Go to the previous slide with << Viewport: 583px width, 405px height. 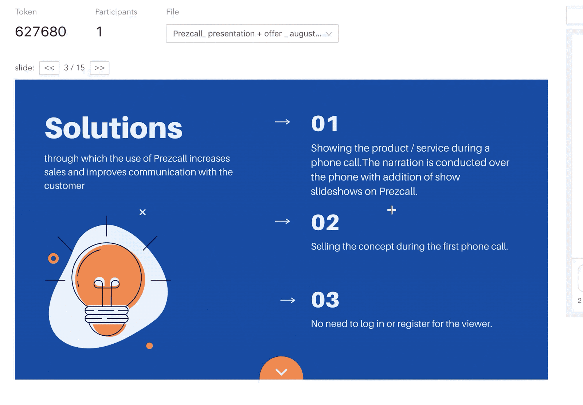coord(49,68)
